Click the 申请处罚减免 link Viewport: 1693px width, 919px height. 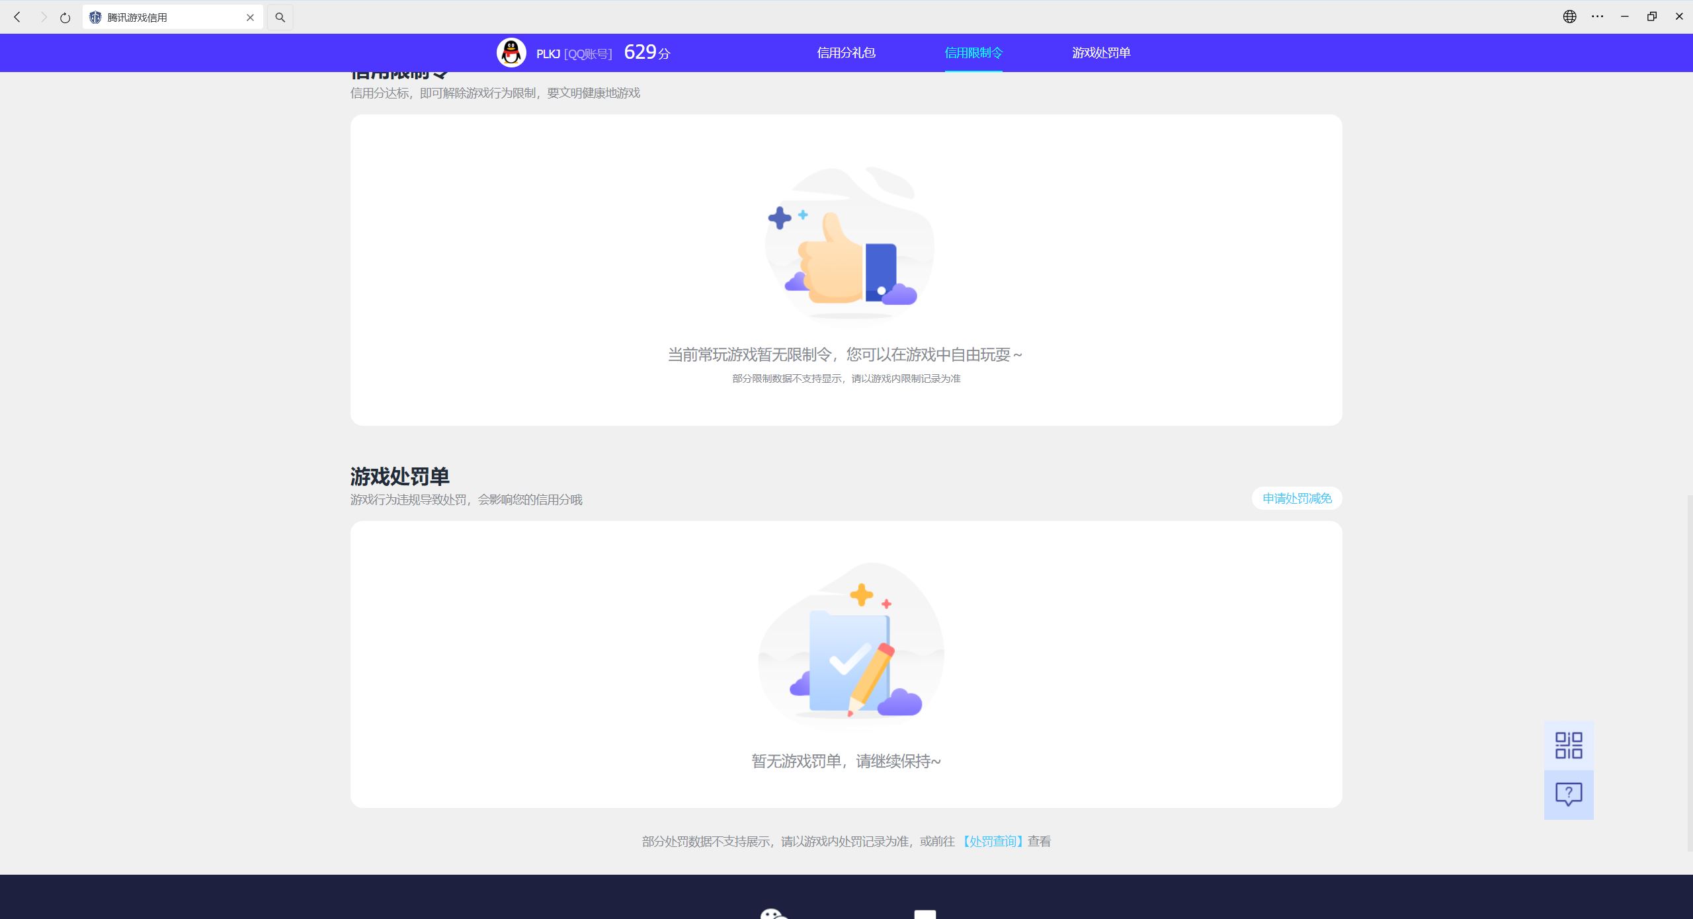pyautogui.click(x=1296, y=499)
